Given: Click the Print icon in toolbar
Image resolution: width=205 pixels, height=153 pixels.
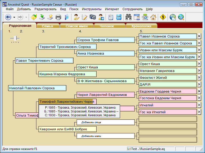Looking at the screenshot, I should pos(58,17).
